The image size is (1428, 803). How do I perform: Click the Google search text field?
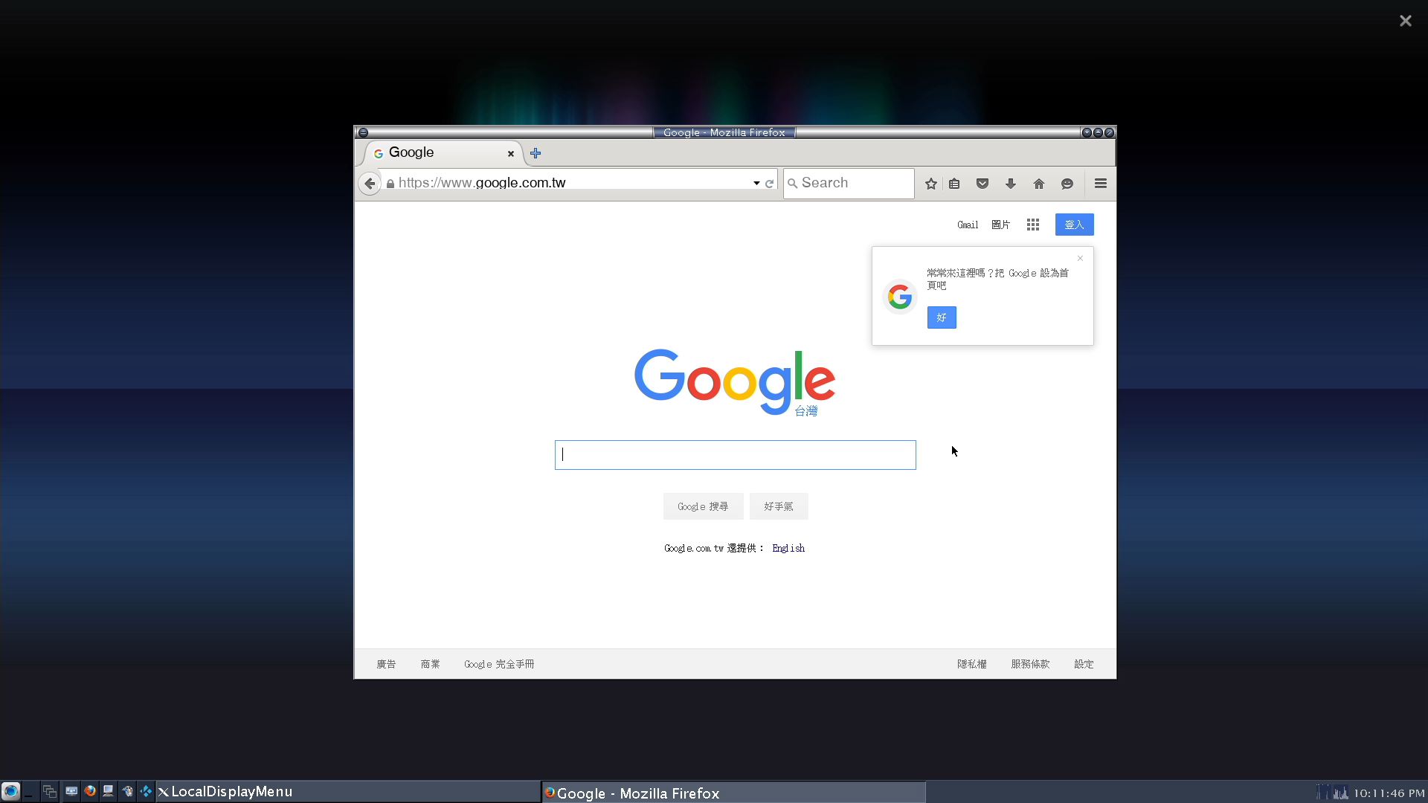pyautogui.click(x=736, y=455)
